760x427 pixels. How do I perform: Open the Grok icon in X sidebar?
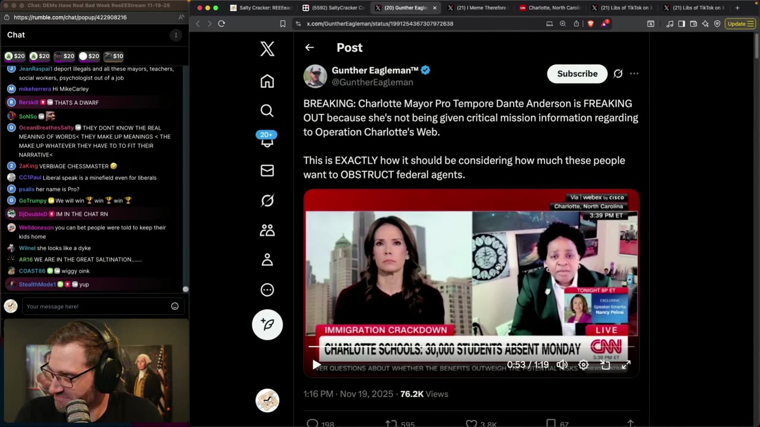coord(267,200)
